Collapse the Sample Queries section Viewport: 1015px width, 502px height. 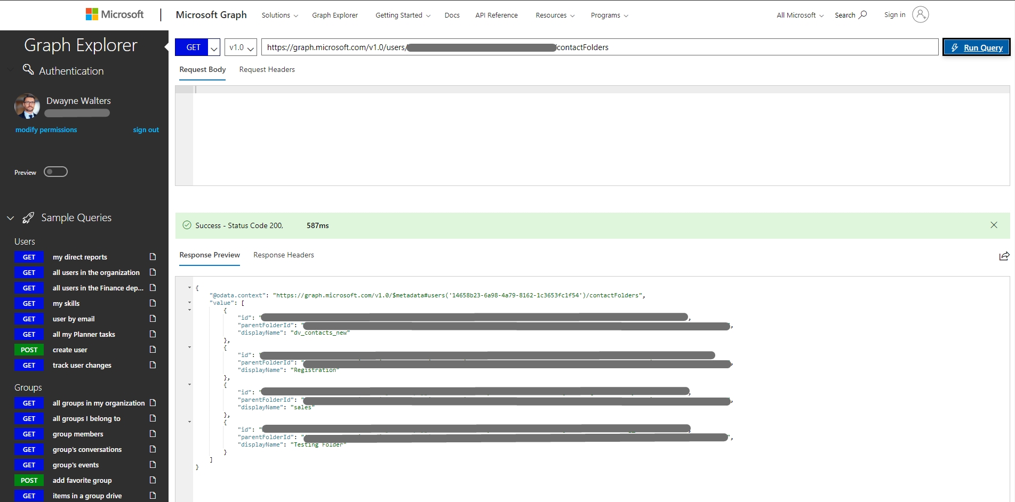[x=10, y=218]
